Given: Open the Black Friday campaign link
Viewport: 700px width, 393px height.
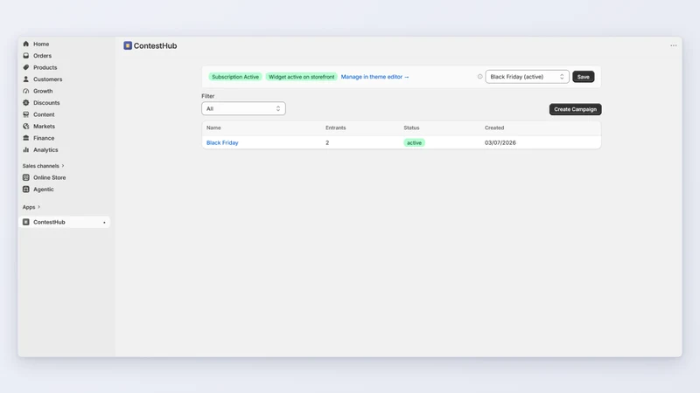Looking at the screenshot, I should (x=222, y=142).
